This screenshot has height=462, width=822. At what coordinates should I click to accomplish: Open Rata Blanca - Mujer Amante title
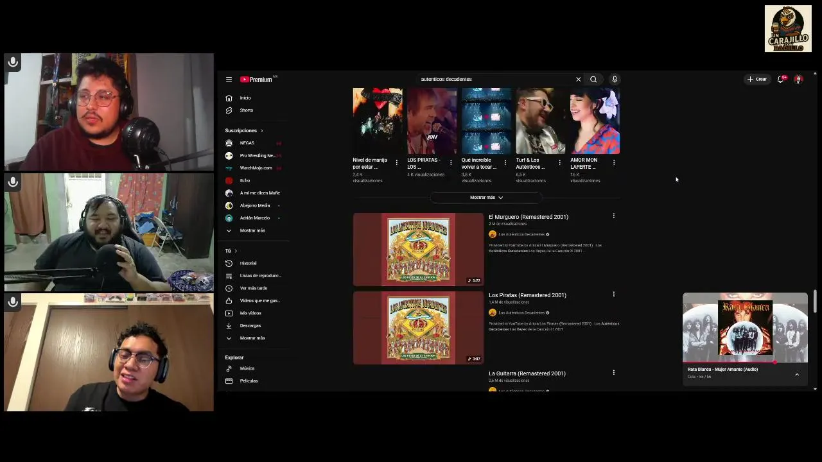[x=722, y=370]
